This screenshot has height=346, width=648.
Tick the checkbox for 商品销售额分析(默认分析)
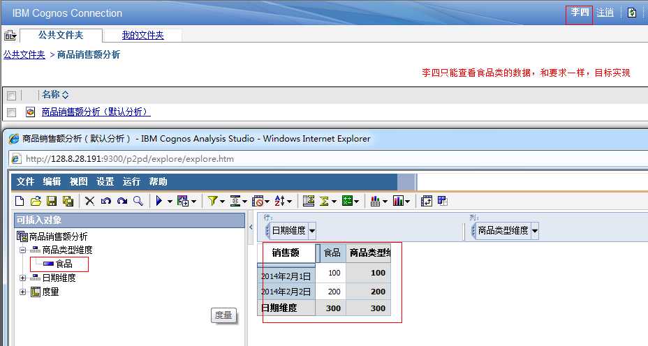(x=12, y=112)
